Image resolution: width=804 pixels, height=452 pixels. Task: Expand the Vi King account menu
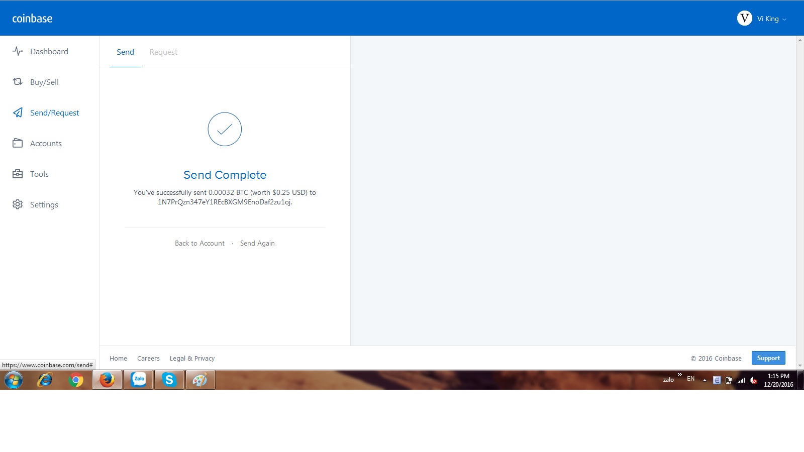(772, 19)
